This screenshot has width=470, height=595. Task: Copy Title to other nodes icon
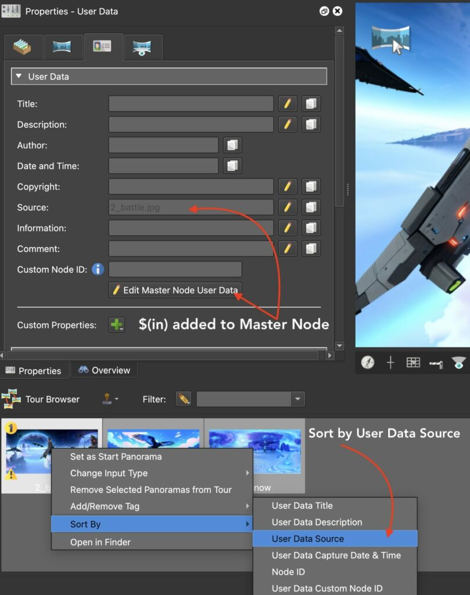(311, 103)
